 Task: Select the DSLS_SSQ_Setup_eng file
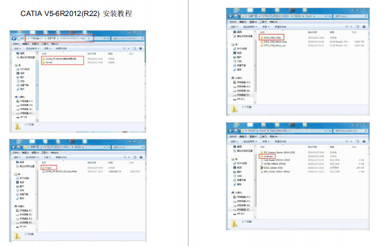[273, 41]
